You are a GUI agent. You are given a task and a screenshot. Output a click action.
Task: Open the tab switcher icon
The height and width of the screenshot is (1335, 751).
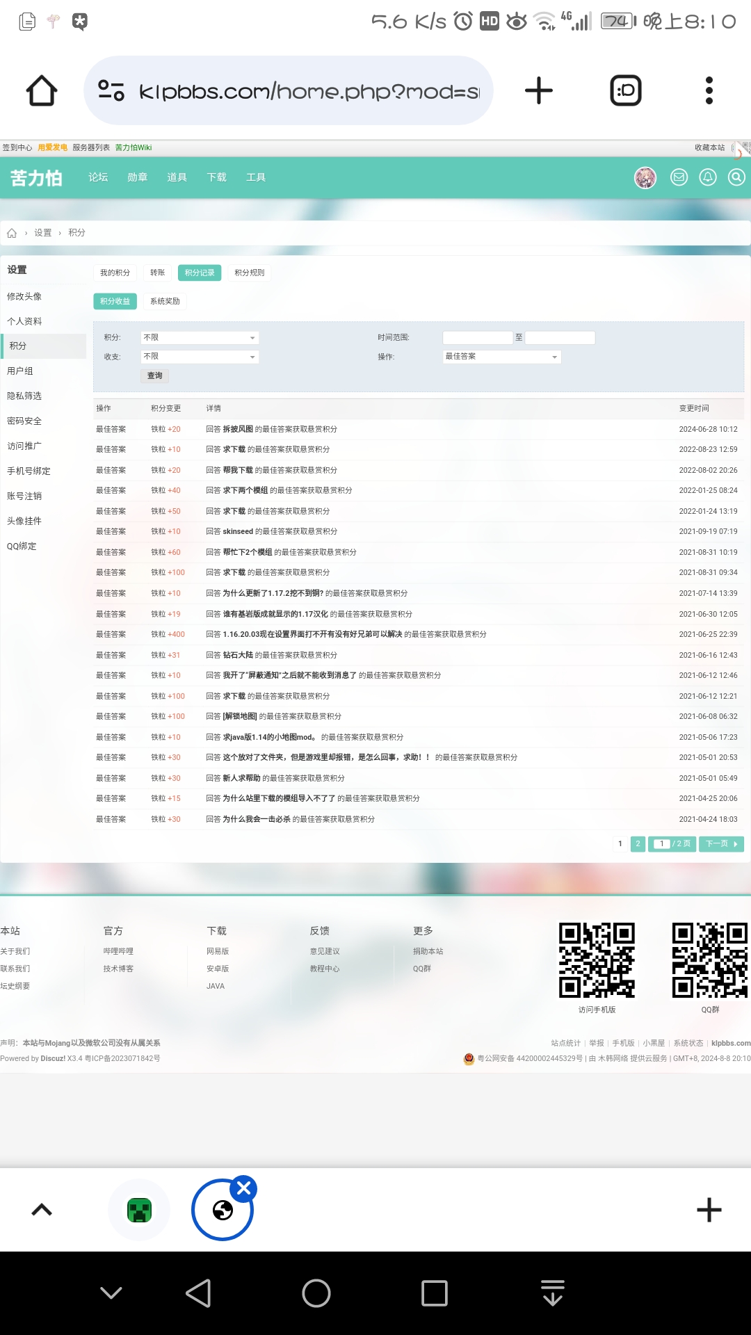click(x=626, y=90)
